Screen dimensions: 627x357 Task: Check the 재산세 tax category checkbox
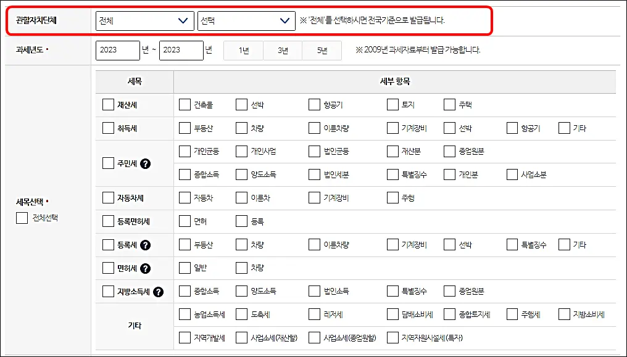pos(107,104)
